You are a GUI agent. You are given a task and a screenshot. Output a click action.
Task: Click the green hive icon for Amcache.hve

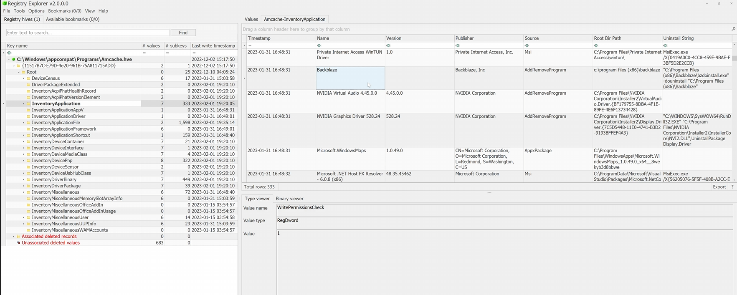[14, 59]
